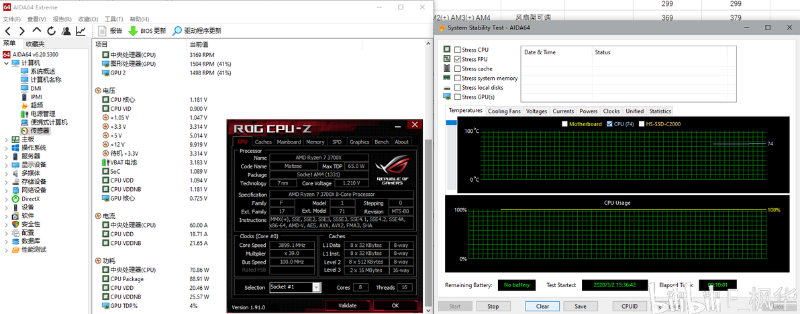Open the Bench tab in CPU-Z
800x314 pixels.
click(382, 142)
